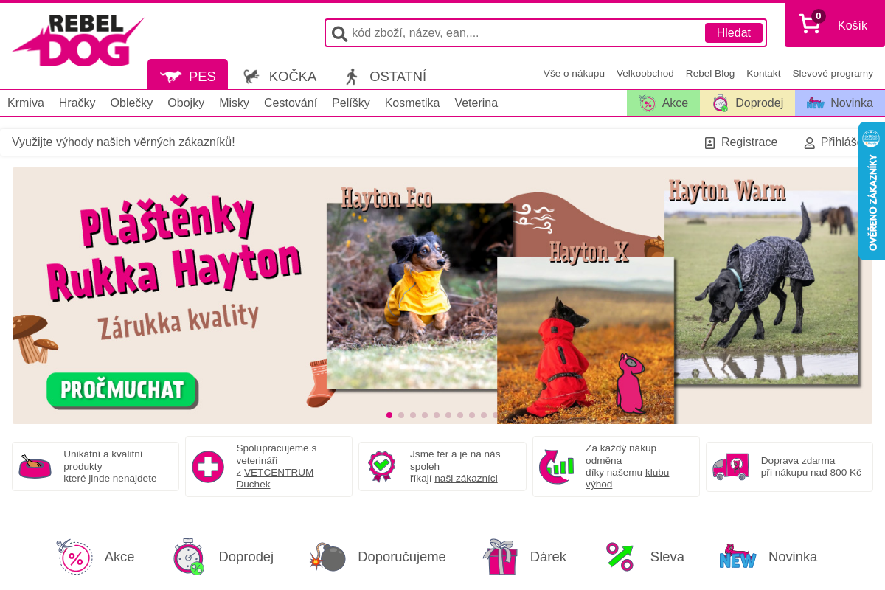The image size is (885, 590).
Task: Open the Krmiva category menu
Action: tap(26, 103)
